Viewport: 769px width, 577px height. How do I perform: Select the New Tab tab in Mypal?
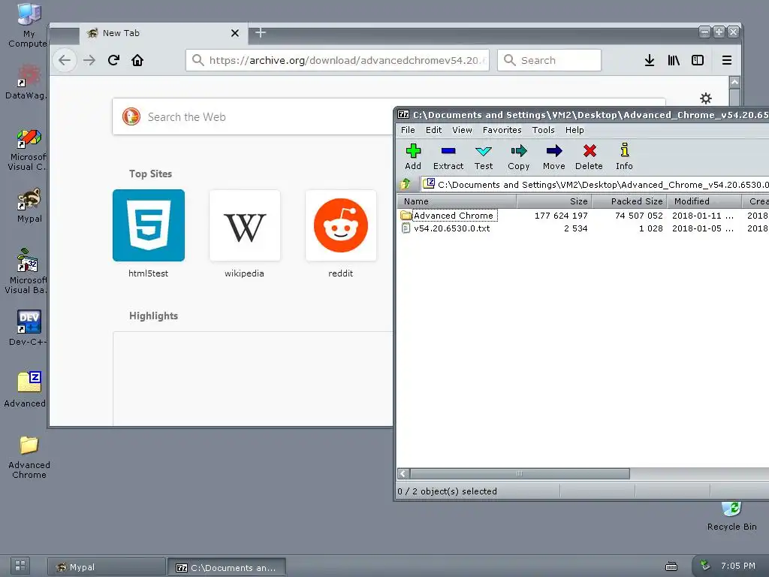(163, 33)
